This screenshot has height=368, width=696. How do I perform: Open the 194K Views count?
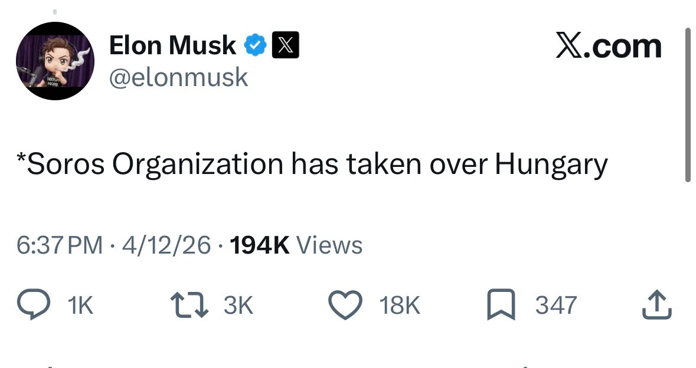(x=295, y=245)
